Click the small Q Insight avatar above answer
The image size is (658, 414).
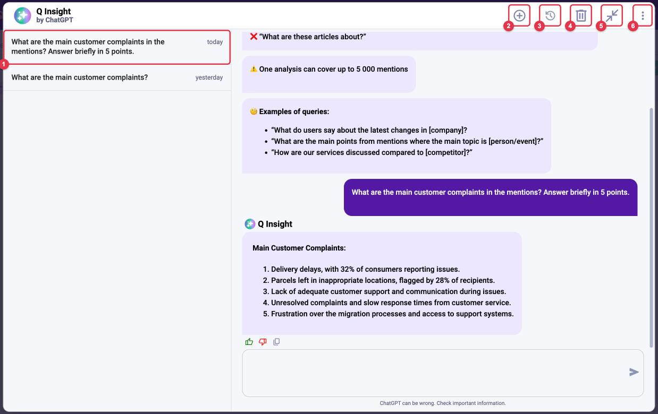tap(250, 224)
